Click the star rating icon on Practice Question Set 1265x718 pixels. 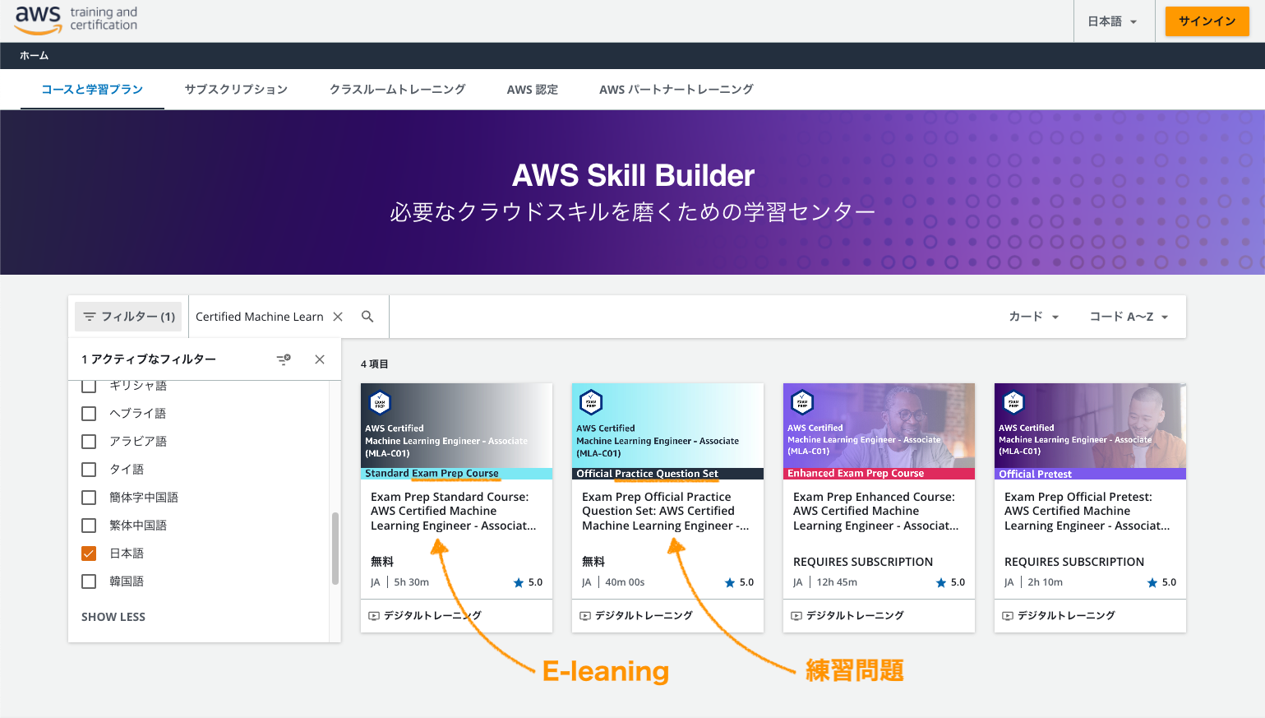(728, 581)
